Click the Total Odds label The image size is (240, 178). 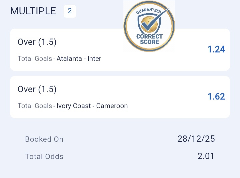pyautogui.click(x=44, y=156)
